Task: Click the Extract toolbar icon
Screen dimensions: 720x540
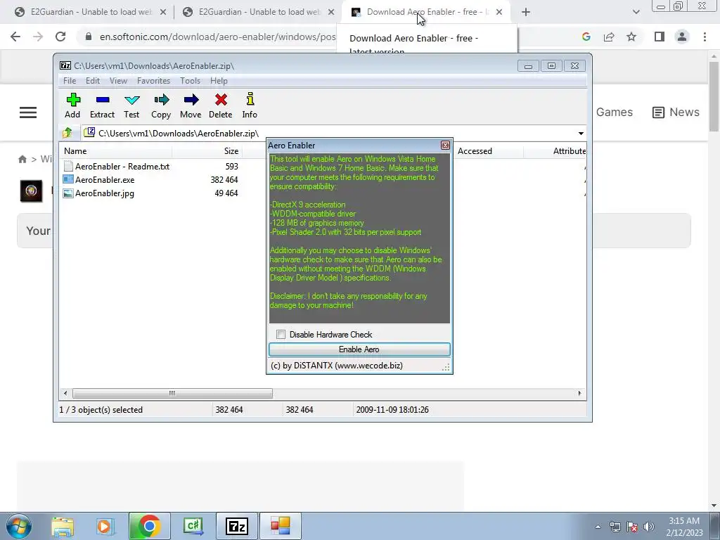Action: pyautogui.click(x=102, y=105)
